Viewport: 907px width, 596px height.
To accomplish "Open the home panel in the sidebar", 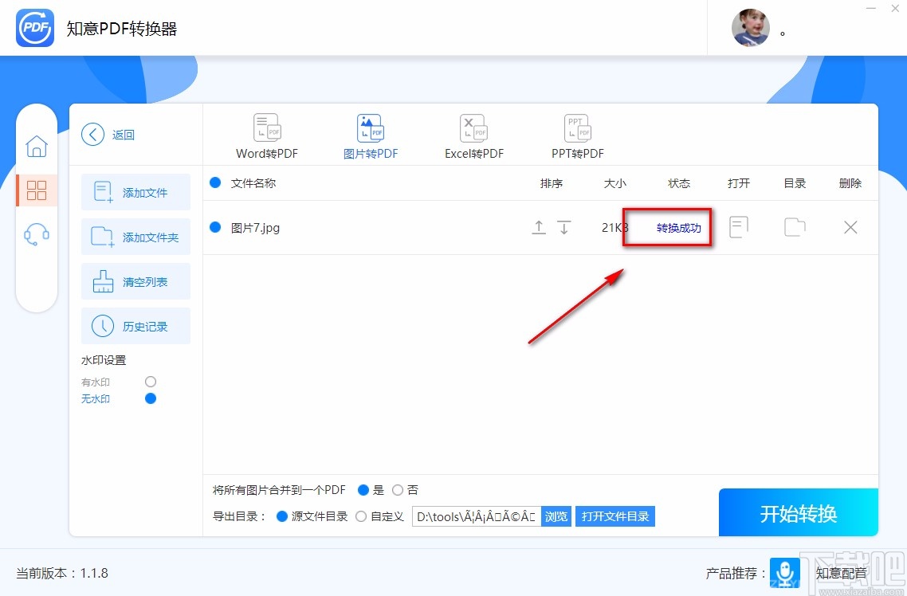I will coord(37,147).
